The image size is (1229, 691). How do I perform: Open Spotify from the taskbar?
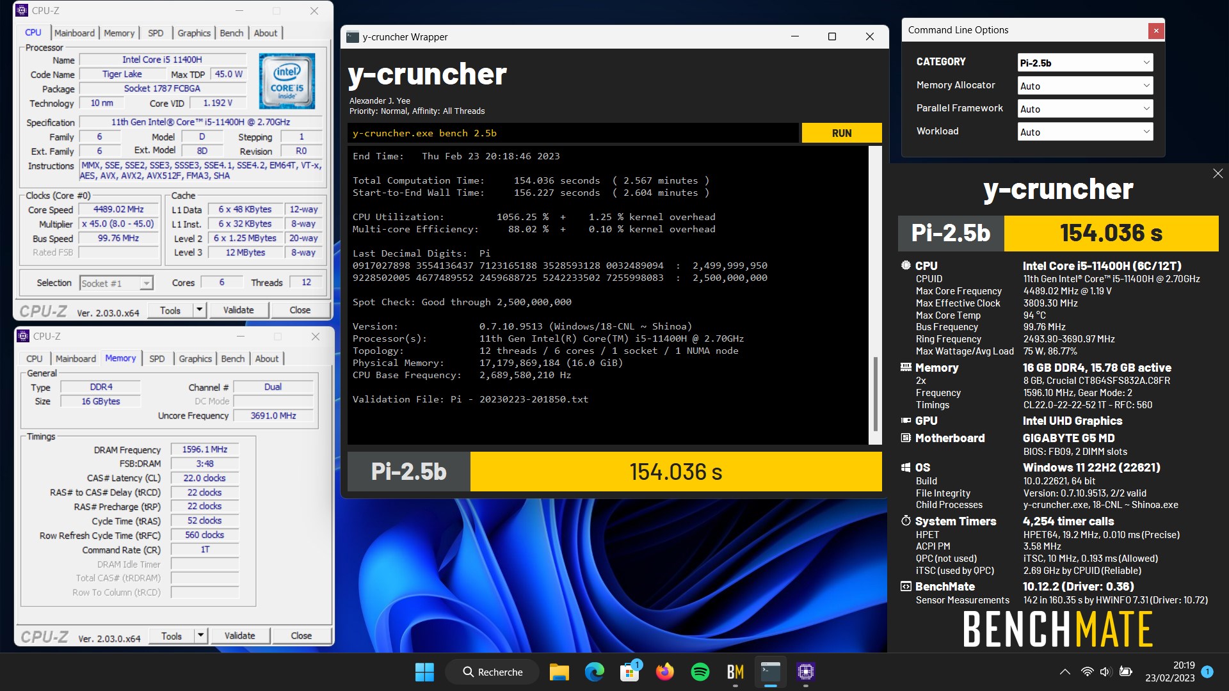700,672
